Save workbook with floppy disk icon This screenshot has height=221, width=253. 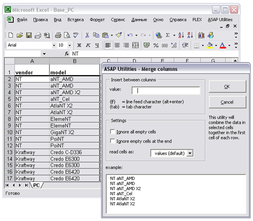coord(29,35)
